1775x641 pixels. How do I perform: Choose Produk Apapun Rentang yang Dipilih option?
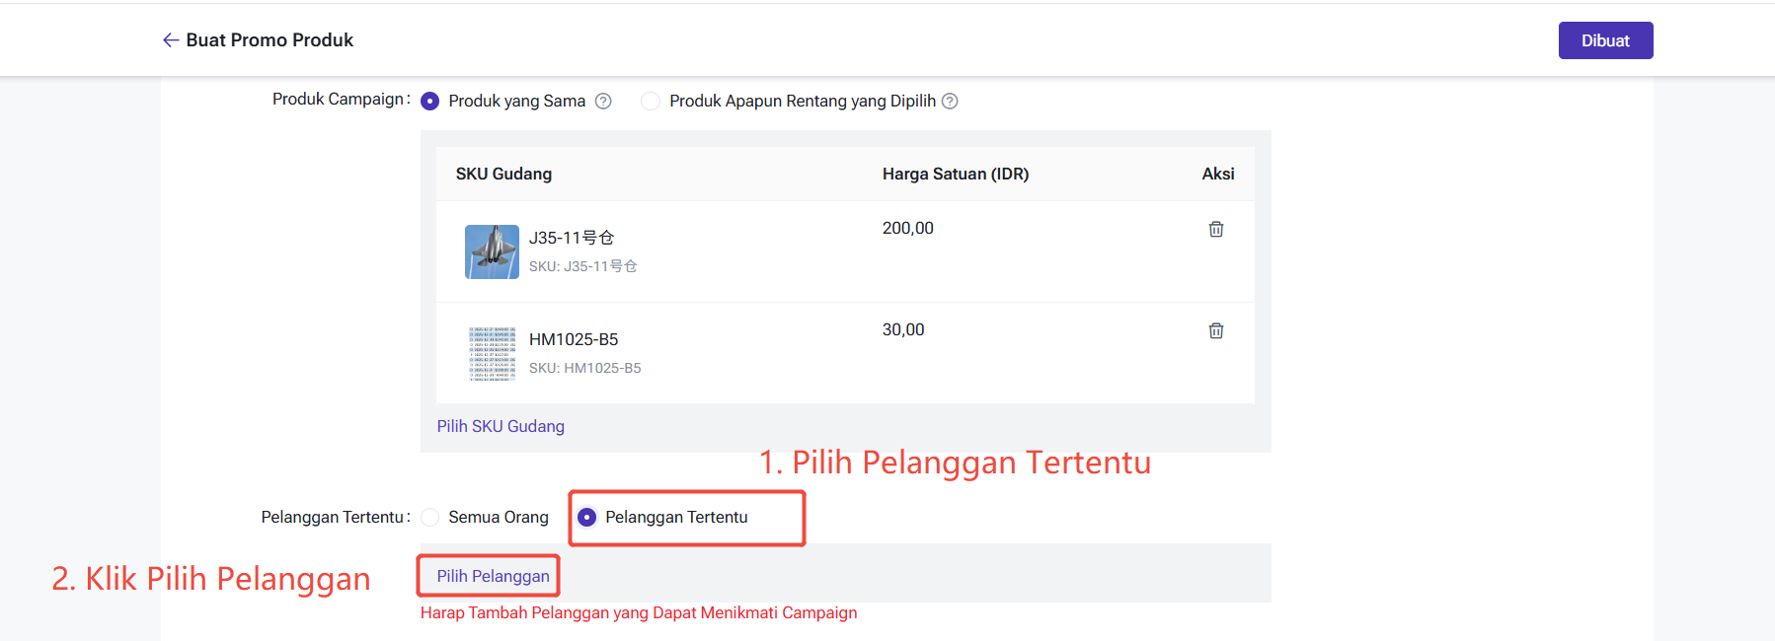(651, 101)
